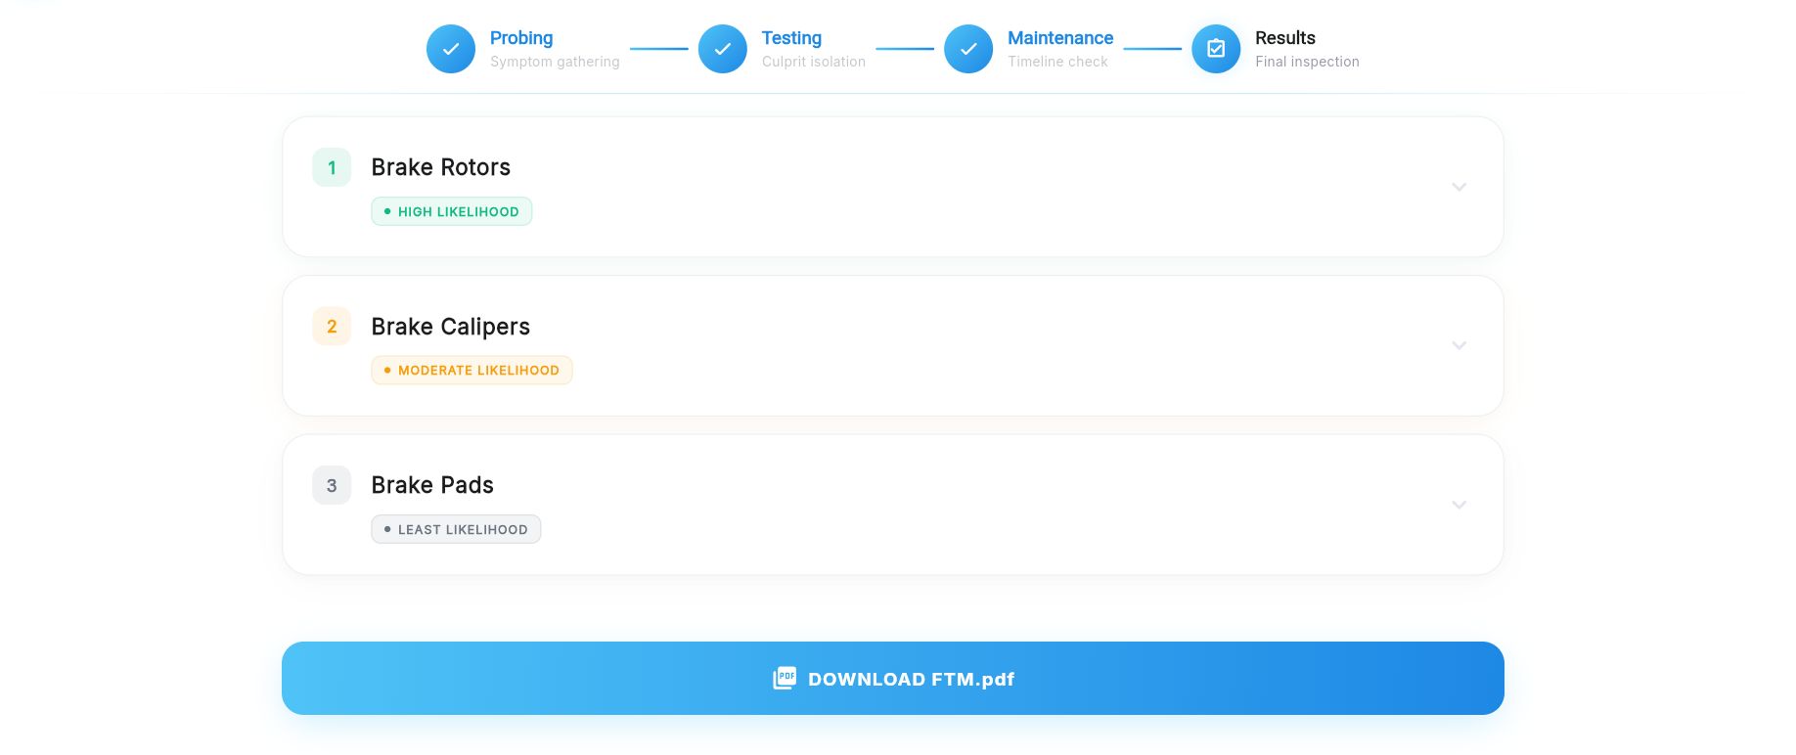Click the LEAST LIKELIHOOD badge
Viewport: 1796px width, 755px height.
tap(456, 529)
